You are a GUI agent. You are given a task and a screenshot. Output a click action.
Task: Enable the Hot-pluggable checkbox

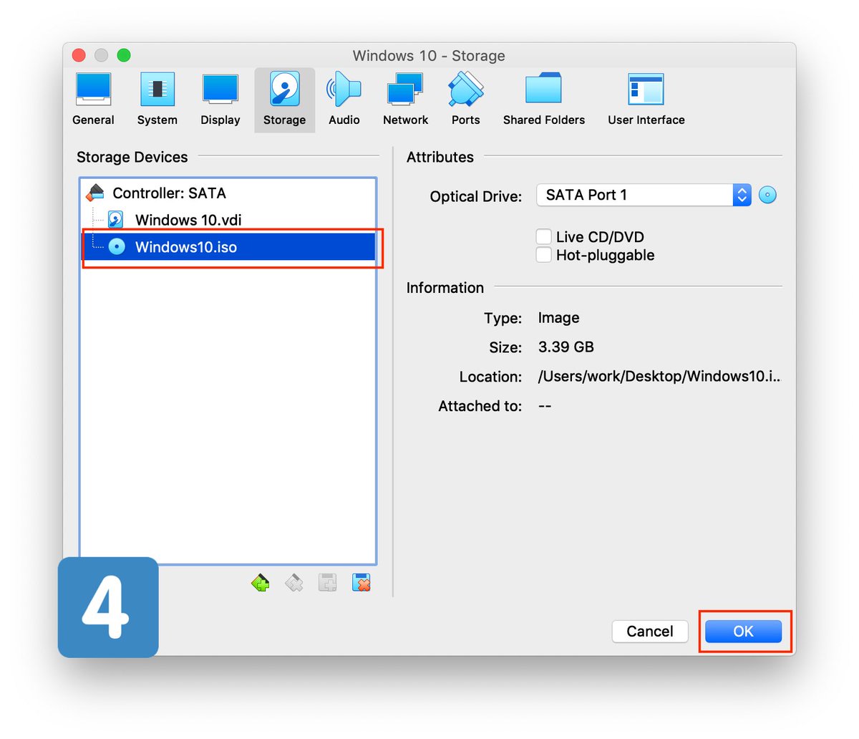(544, 255)
